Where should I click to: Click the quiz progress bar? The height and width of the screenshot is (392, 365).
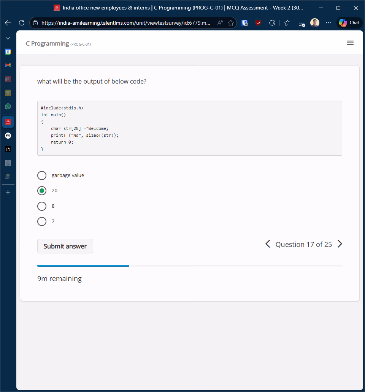coord(189,266)
